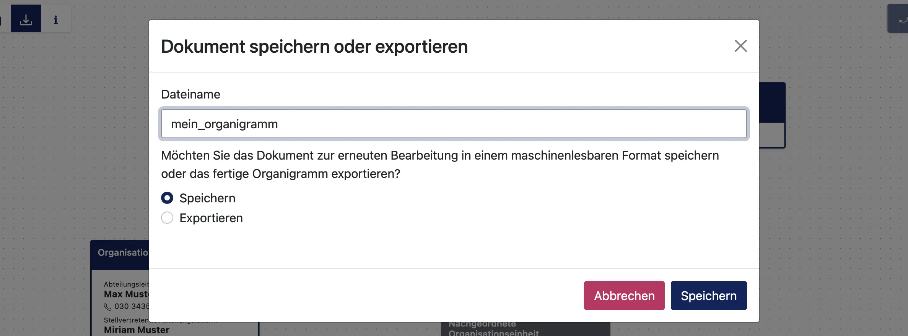
Task: Click the name Max Muster in the card
Action: click(x=126, y=294)
